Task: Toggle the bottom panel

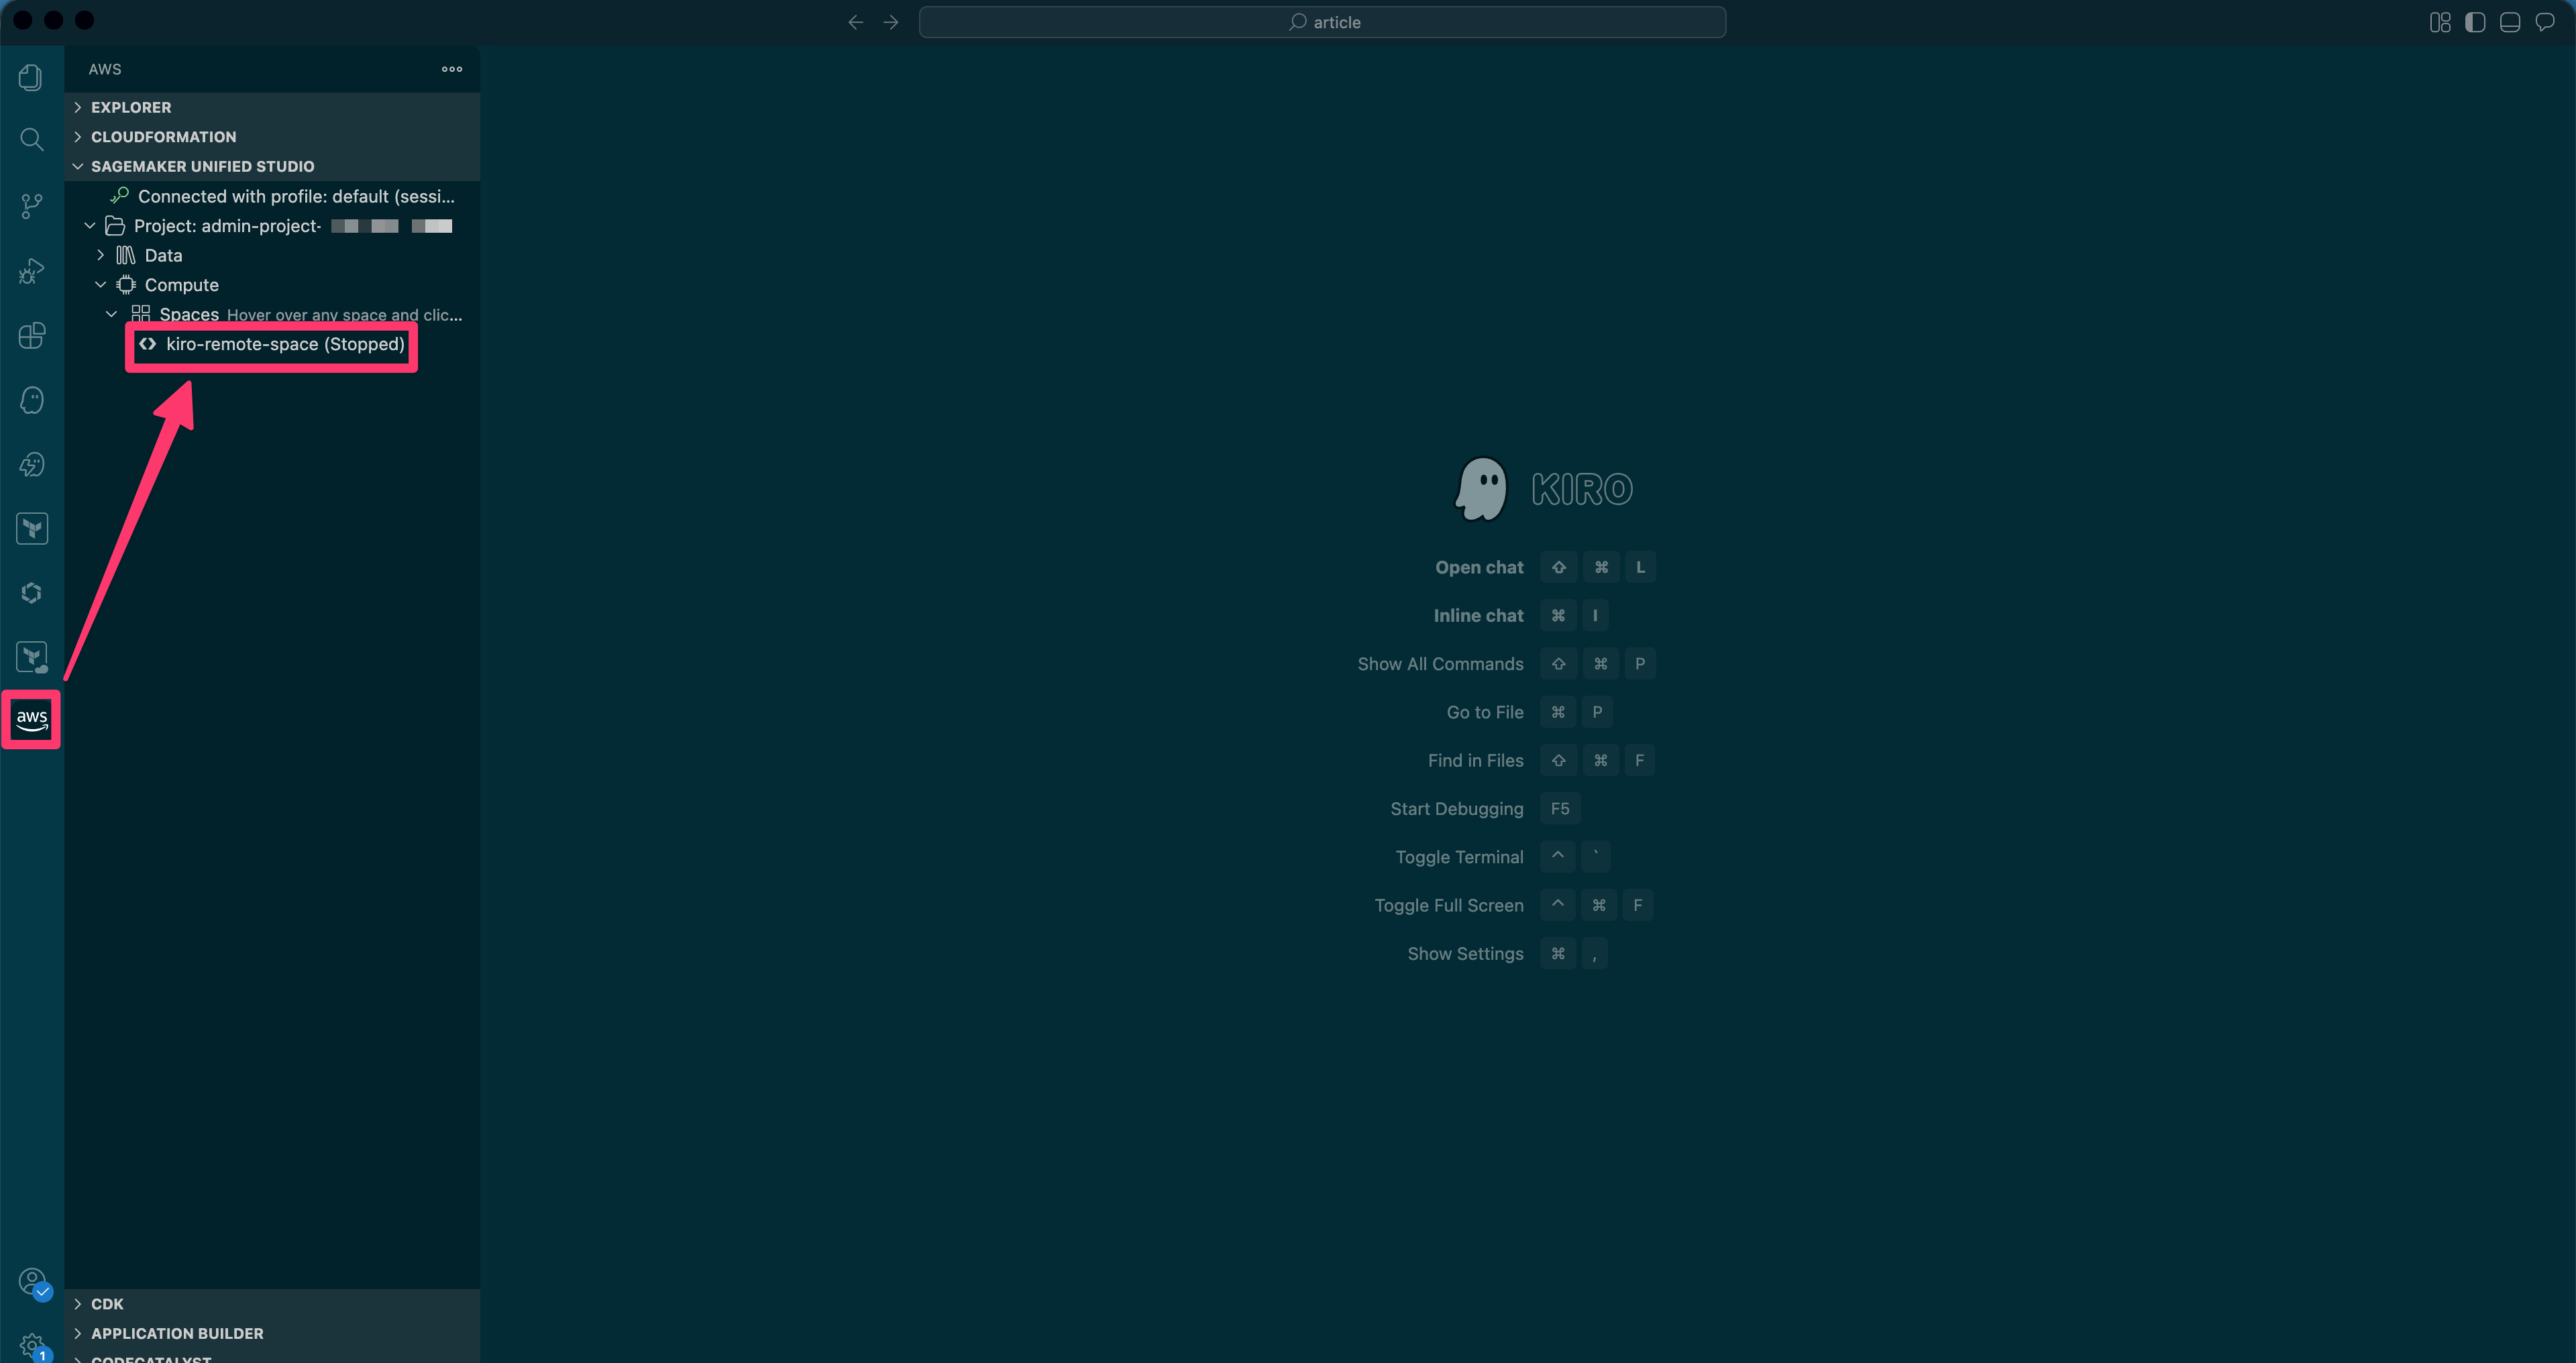Action: pos(2510,22)
